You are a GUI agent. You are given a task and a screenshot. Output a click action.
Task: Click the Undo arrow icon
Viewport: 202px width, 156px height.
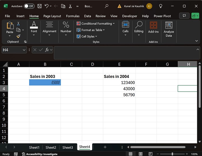click(47, 6)
